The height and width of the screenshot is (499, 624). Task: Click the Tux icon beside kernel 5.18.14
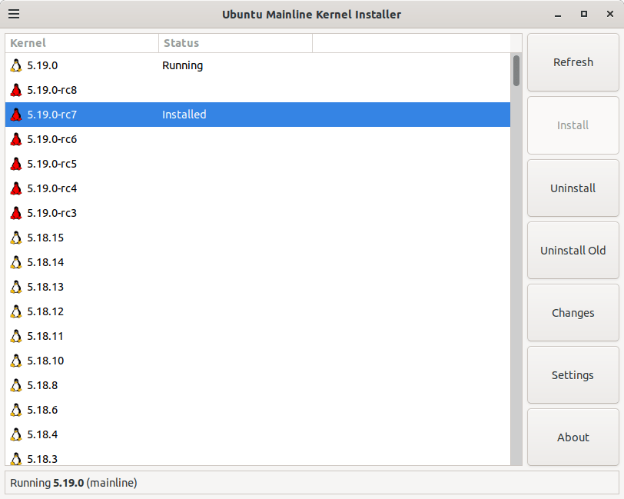[16, 262]
